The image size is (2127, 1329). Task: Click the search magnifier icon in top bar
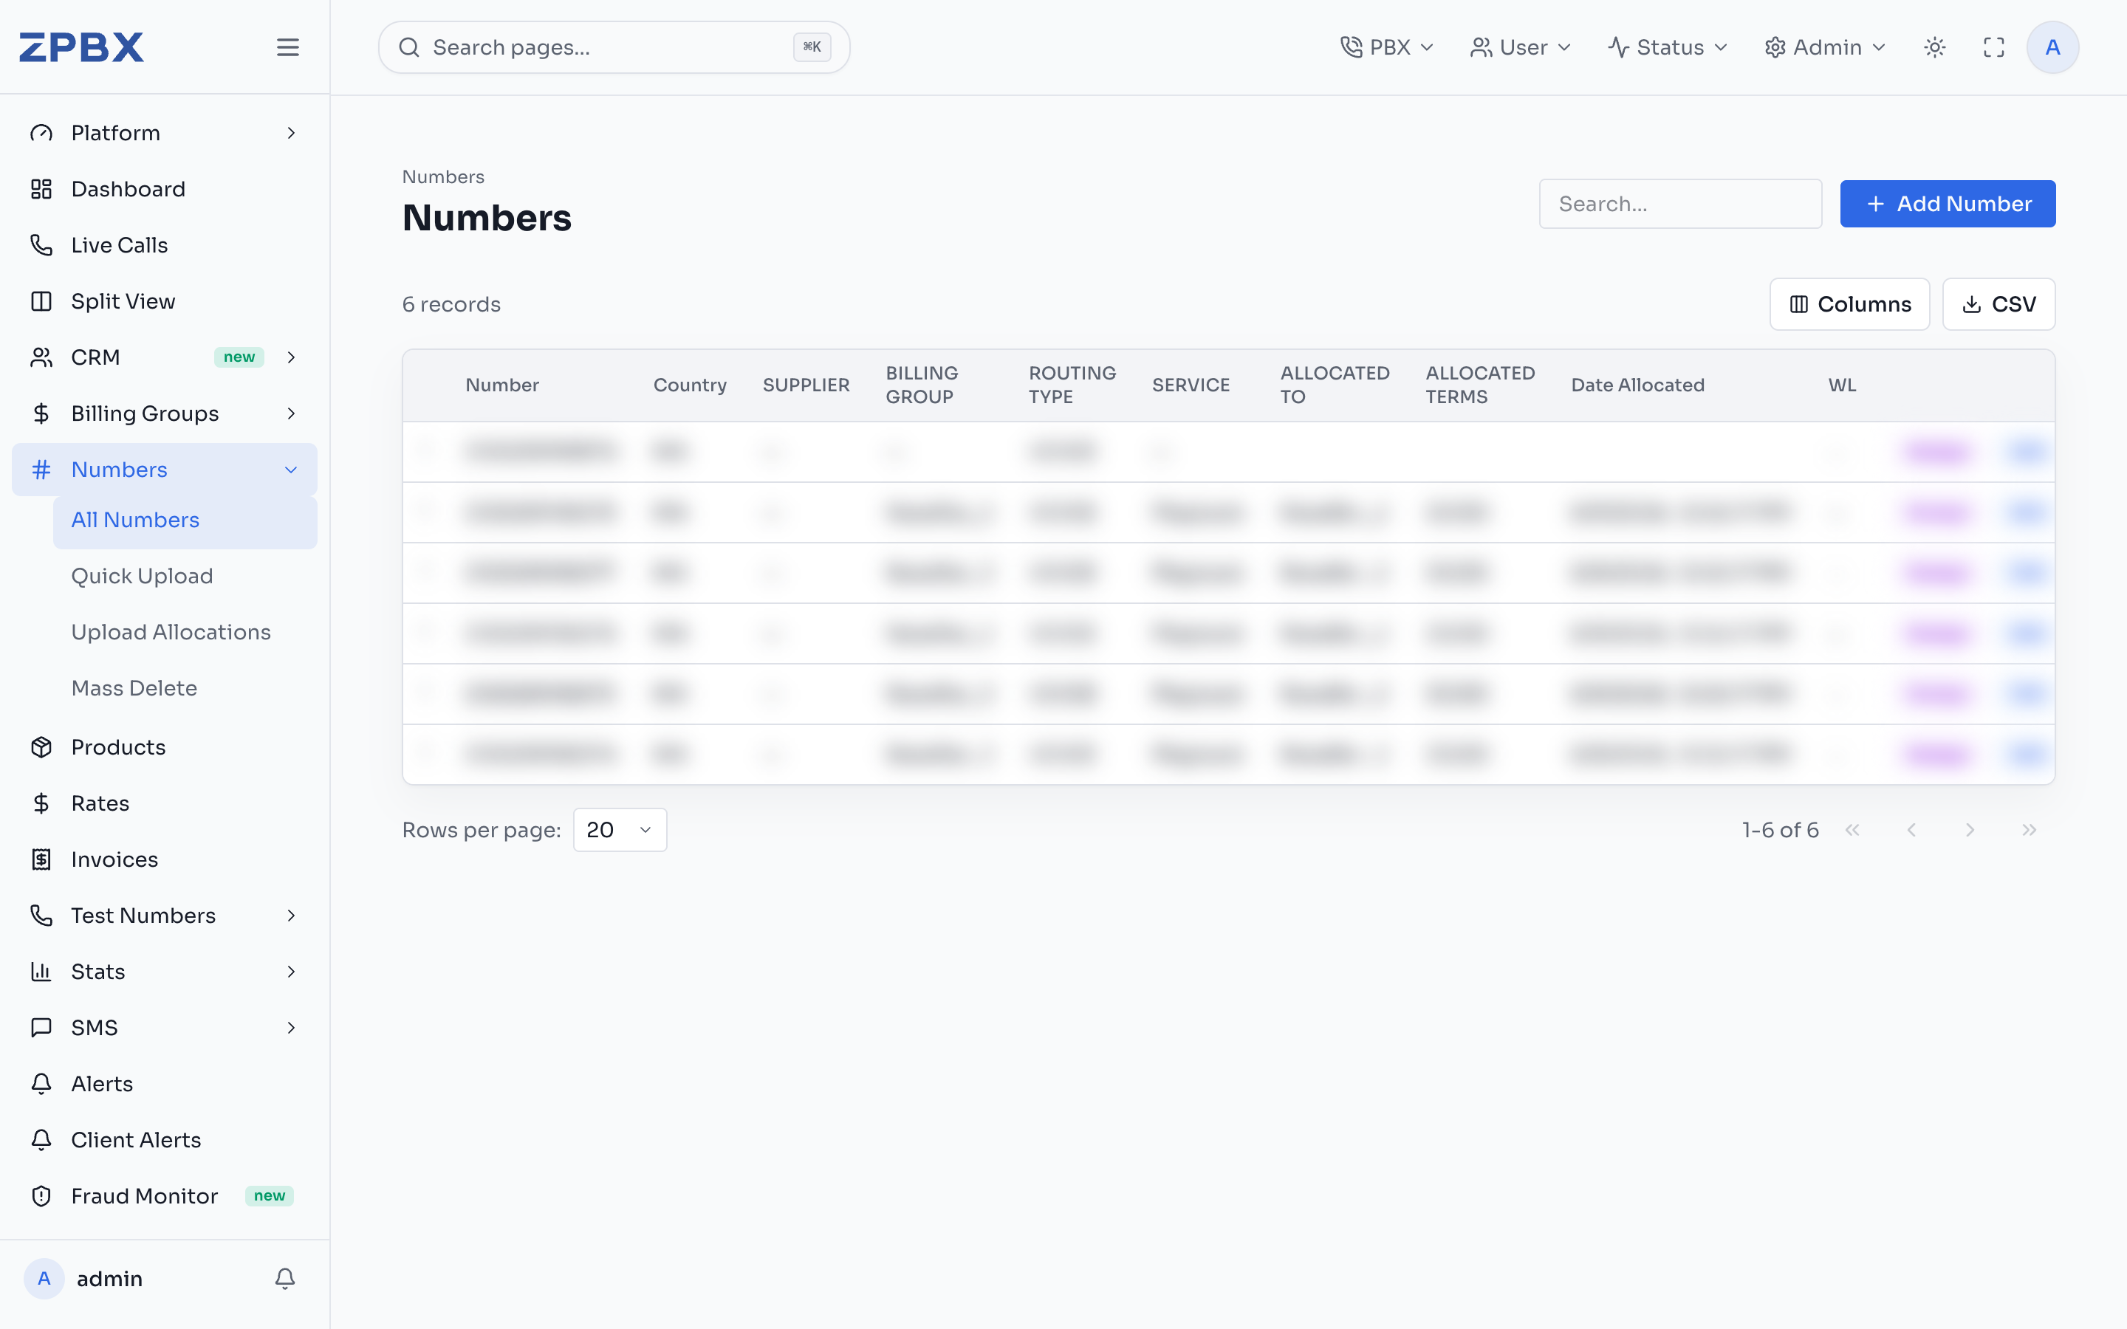[408, 47]
